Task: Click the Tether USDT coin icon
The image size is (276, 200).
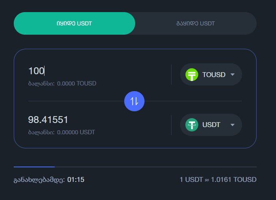Action: tap(191, 125)
